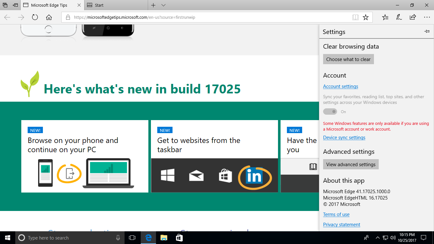Open Account settings link
This screenshot has width=434, height=244.
point(341,86)
